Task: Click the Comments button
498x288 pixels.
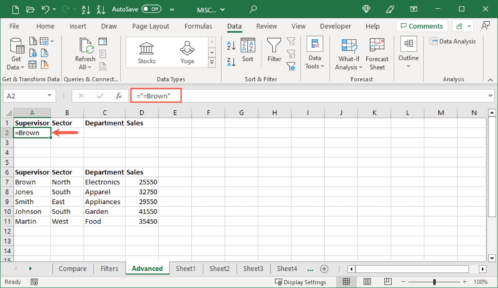Action: 422,26
